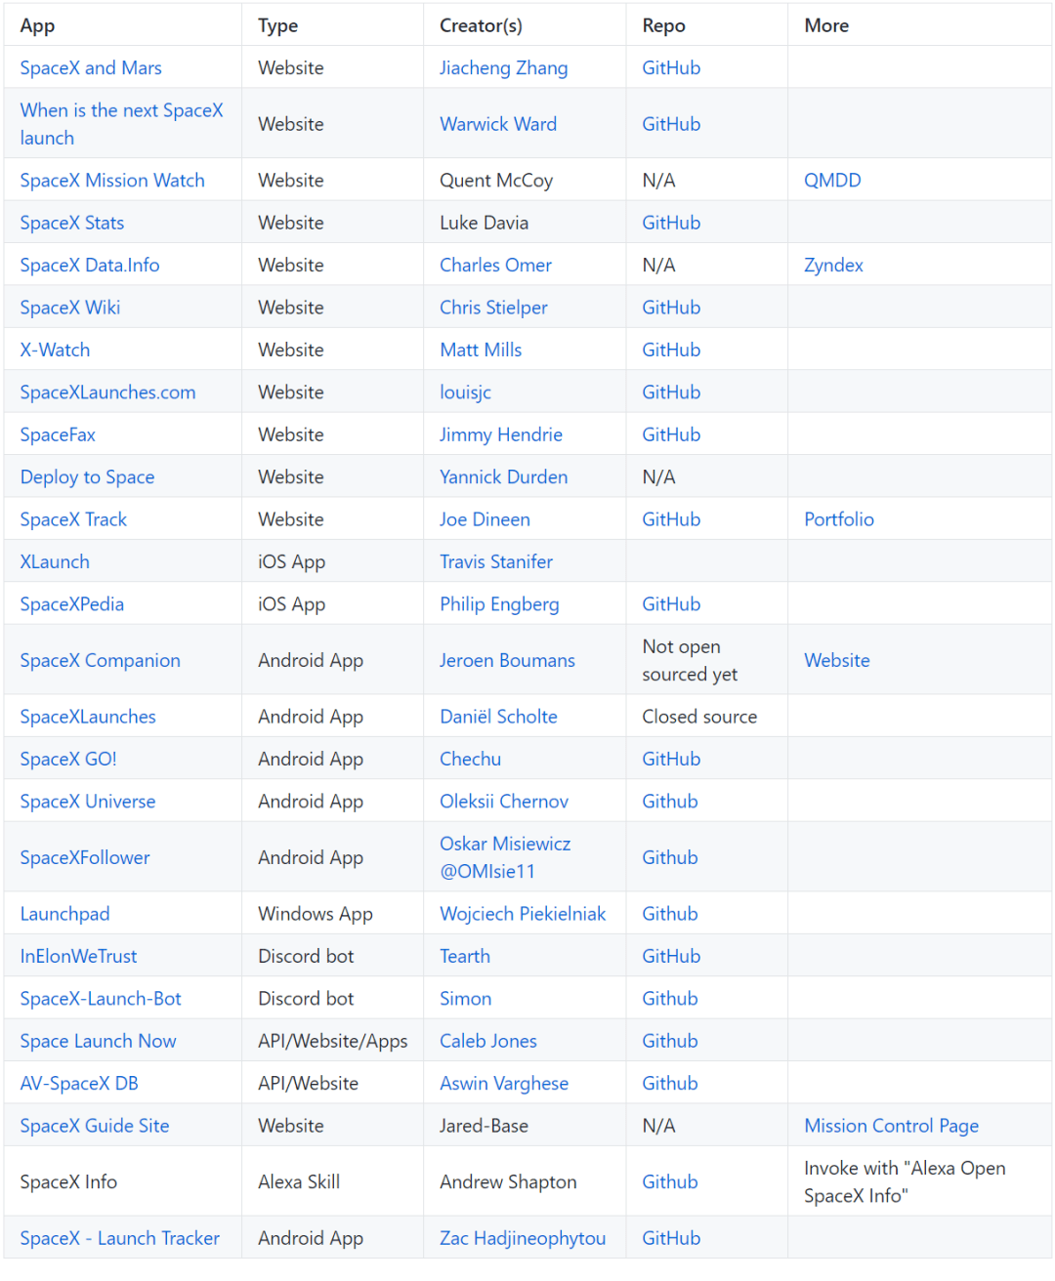Open the SpaceX Stats app link
The width and height of the screenshot is (1055, 1281).
(72, 223)
